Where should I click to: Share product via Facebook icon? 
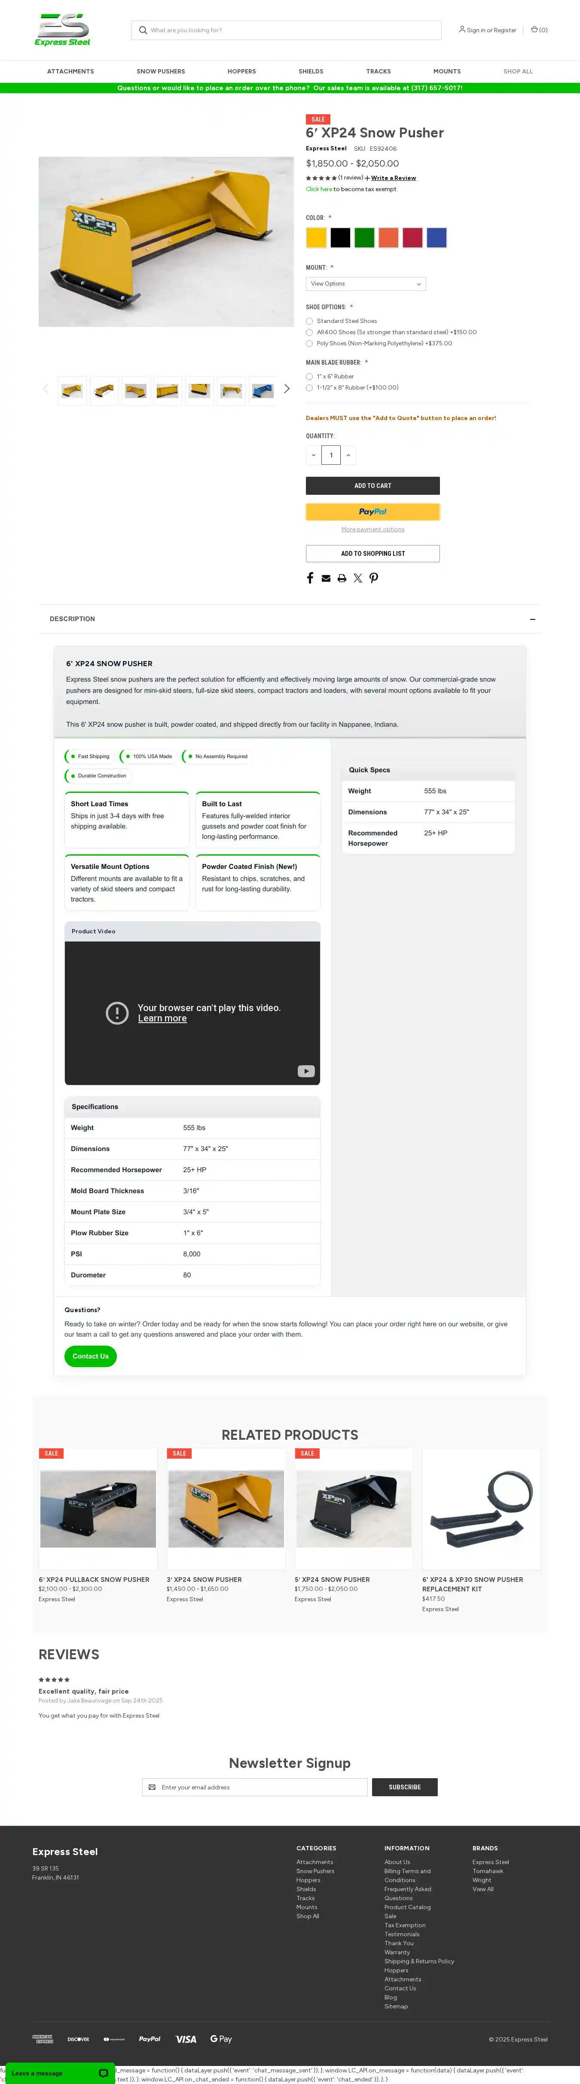(x=310, y=579)
